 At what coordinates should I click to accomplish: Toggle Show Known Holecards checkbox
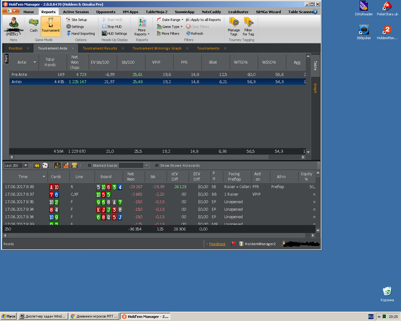(157, 165)
